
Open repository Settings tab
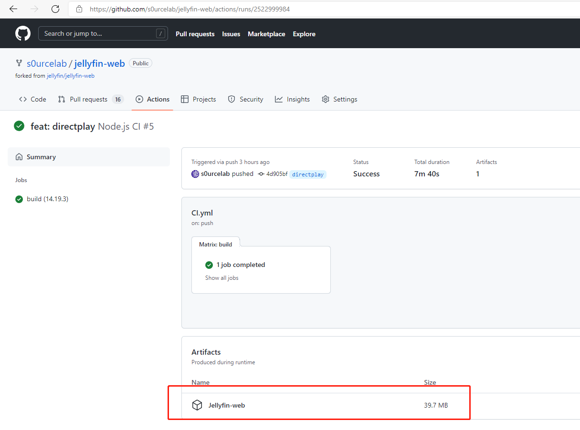tap(339, 99)
